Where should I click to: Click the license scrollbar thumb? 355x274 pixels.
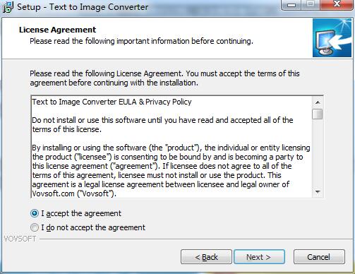[318, 114]
